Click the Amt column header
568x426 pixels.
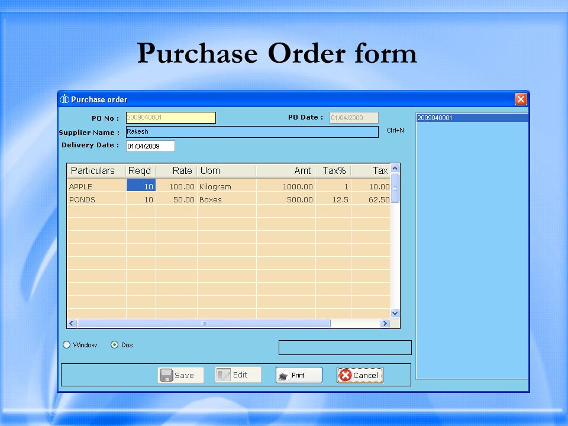pos(286,170)
